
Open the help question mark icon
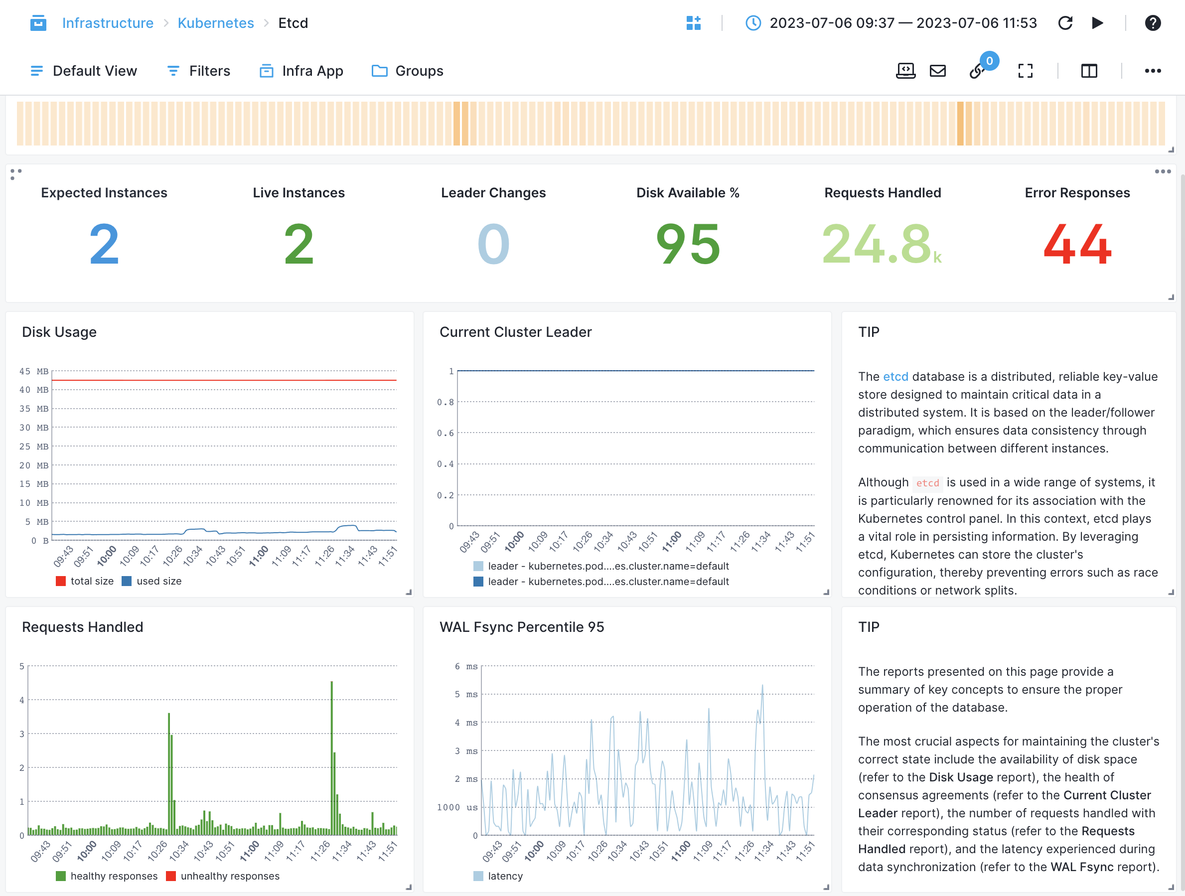coord(1152,23)
